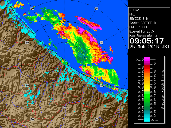Click the radar site name ilts2
Viewport: 171px width, 128px height.
pos(134,10)
